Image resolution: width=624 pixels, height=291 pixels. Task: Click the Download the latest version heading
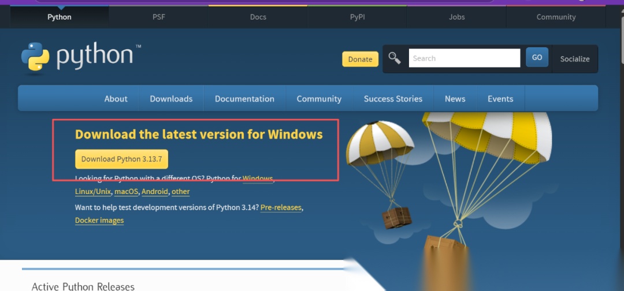[x=199, y=135]
